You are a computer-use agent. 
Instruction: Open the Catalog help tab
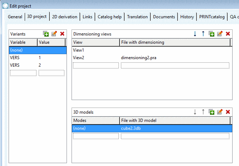[x=109, y=16]
